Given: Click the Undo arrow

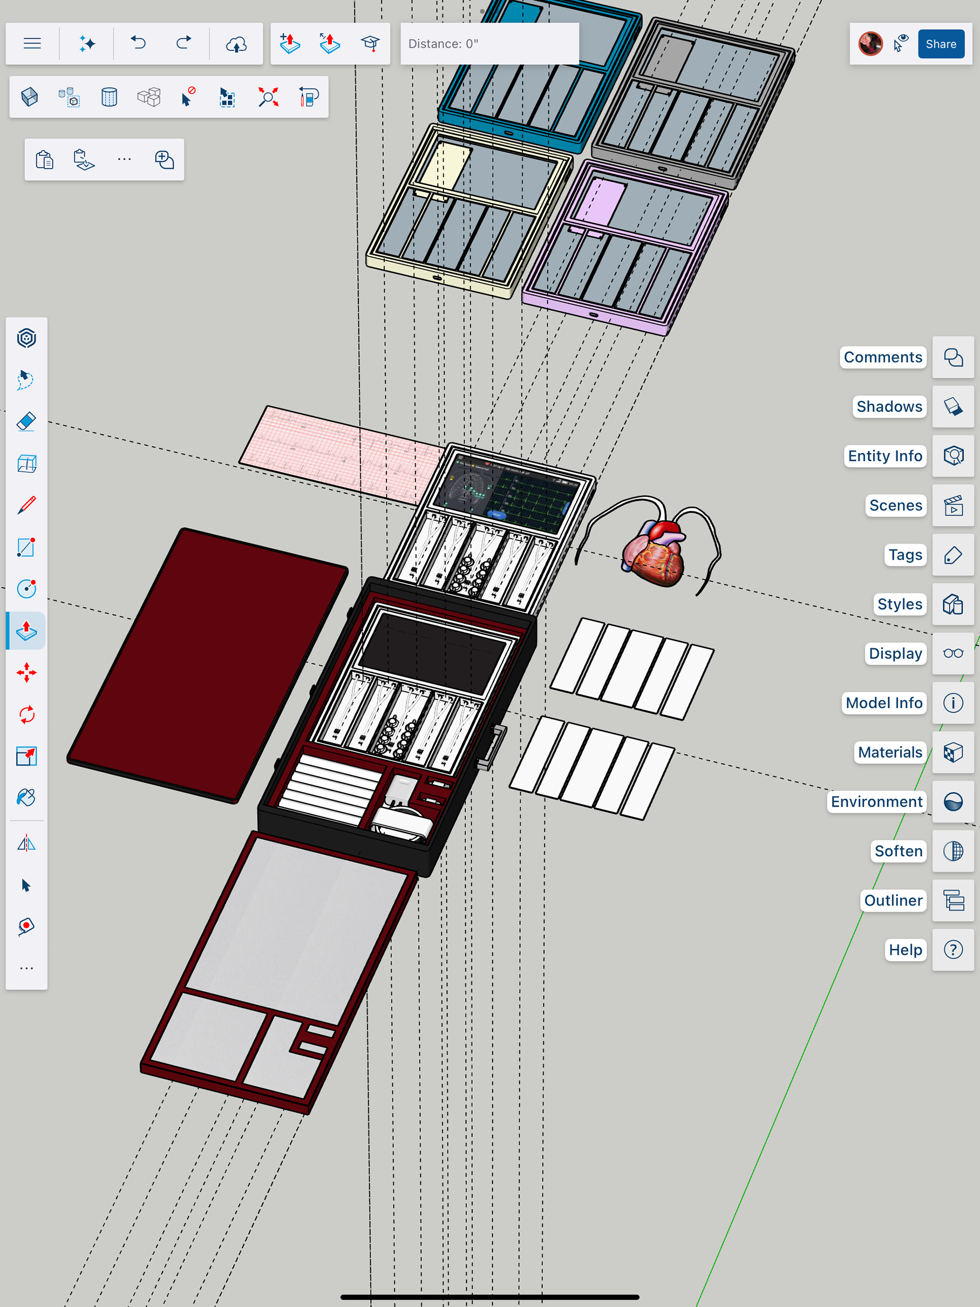Looking at the screenshot, I should point(138,43).
